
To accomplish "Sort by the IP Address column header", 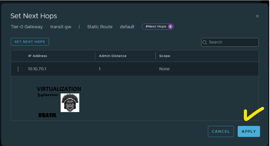I will click(38, 56).
